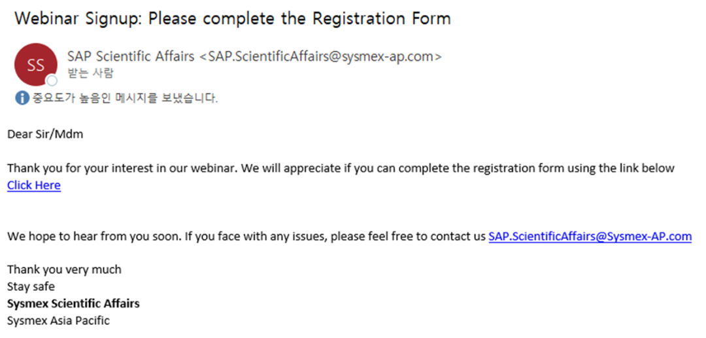The image size is (706, 338).
Task: Click the 받는 사람 recipient label
Action: 90,74
